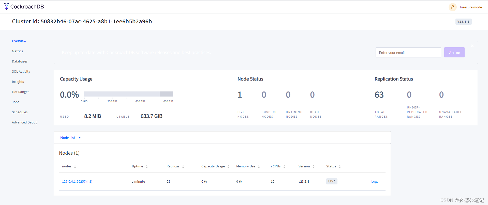Sort Status column via sort arrows
The height and width of the screenshot is (205, 488).
point(340,167)
